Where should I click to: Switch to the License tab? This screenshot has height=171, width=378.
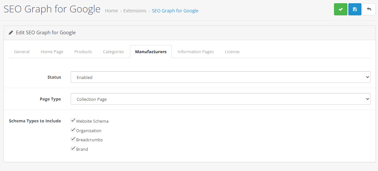click(232, 52)
